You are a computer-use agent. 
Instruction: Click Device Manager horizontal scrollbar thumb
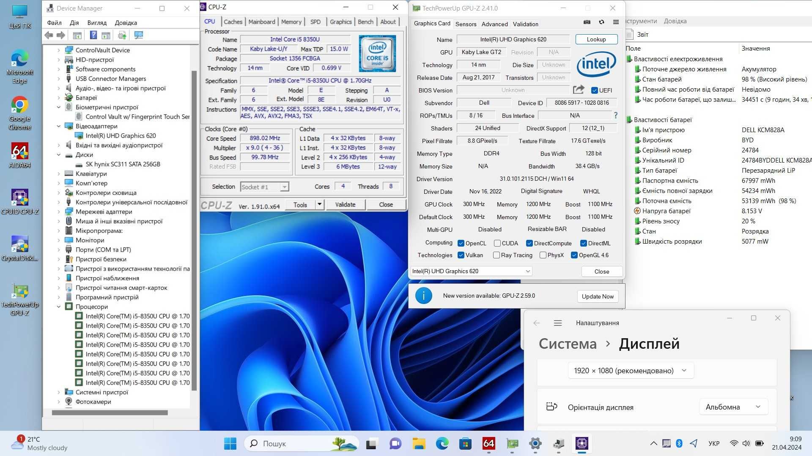[110, 413]
